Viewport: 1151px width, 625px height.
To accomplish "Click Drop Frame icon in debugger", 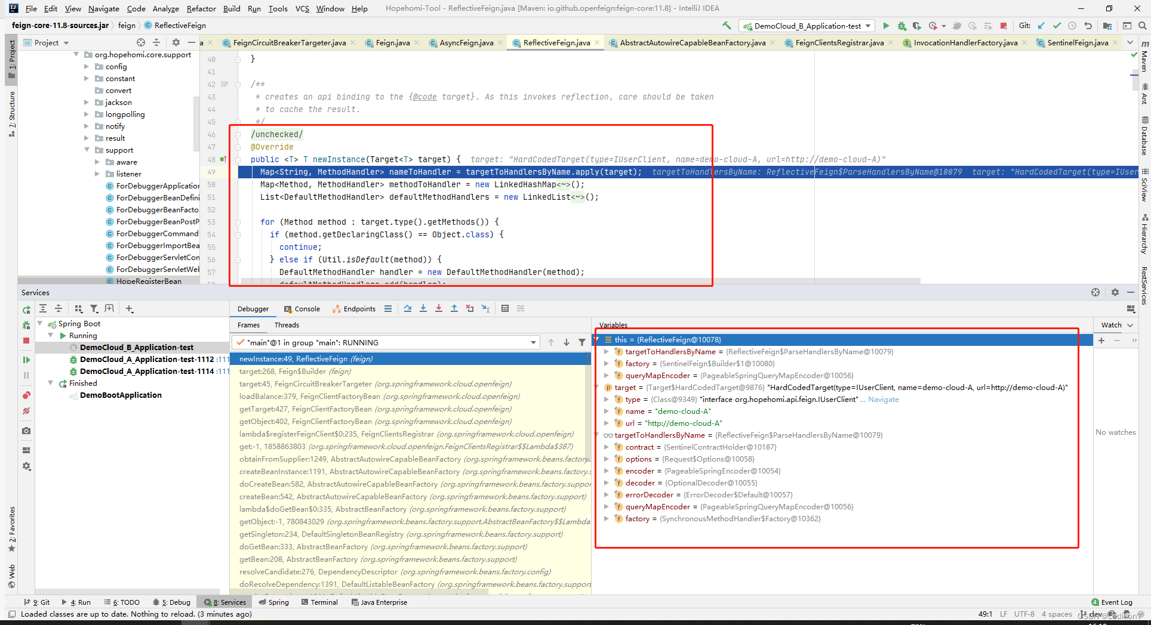I will [x=470, y=308].
